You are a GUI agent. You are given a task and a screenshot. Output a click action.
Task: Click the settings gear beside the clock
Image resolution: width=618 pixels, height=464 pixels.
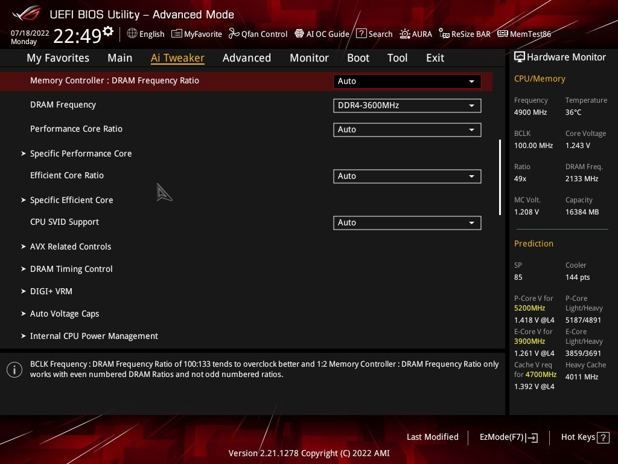tap(108, 31)
